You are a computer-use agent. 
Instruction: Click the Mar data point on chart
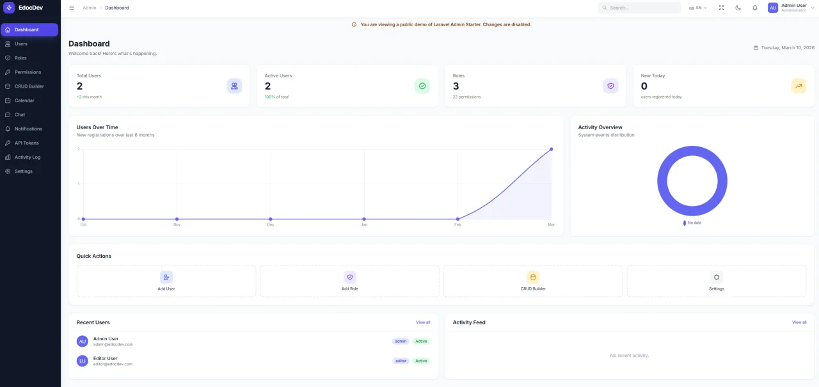(552, 149)
